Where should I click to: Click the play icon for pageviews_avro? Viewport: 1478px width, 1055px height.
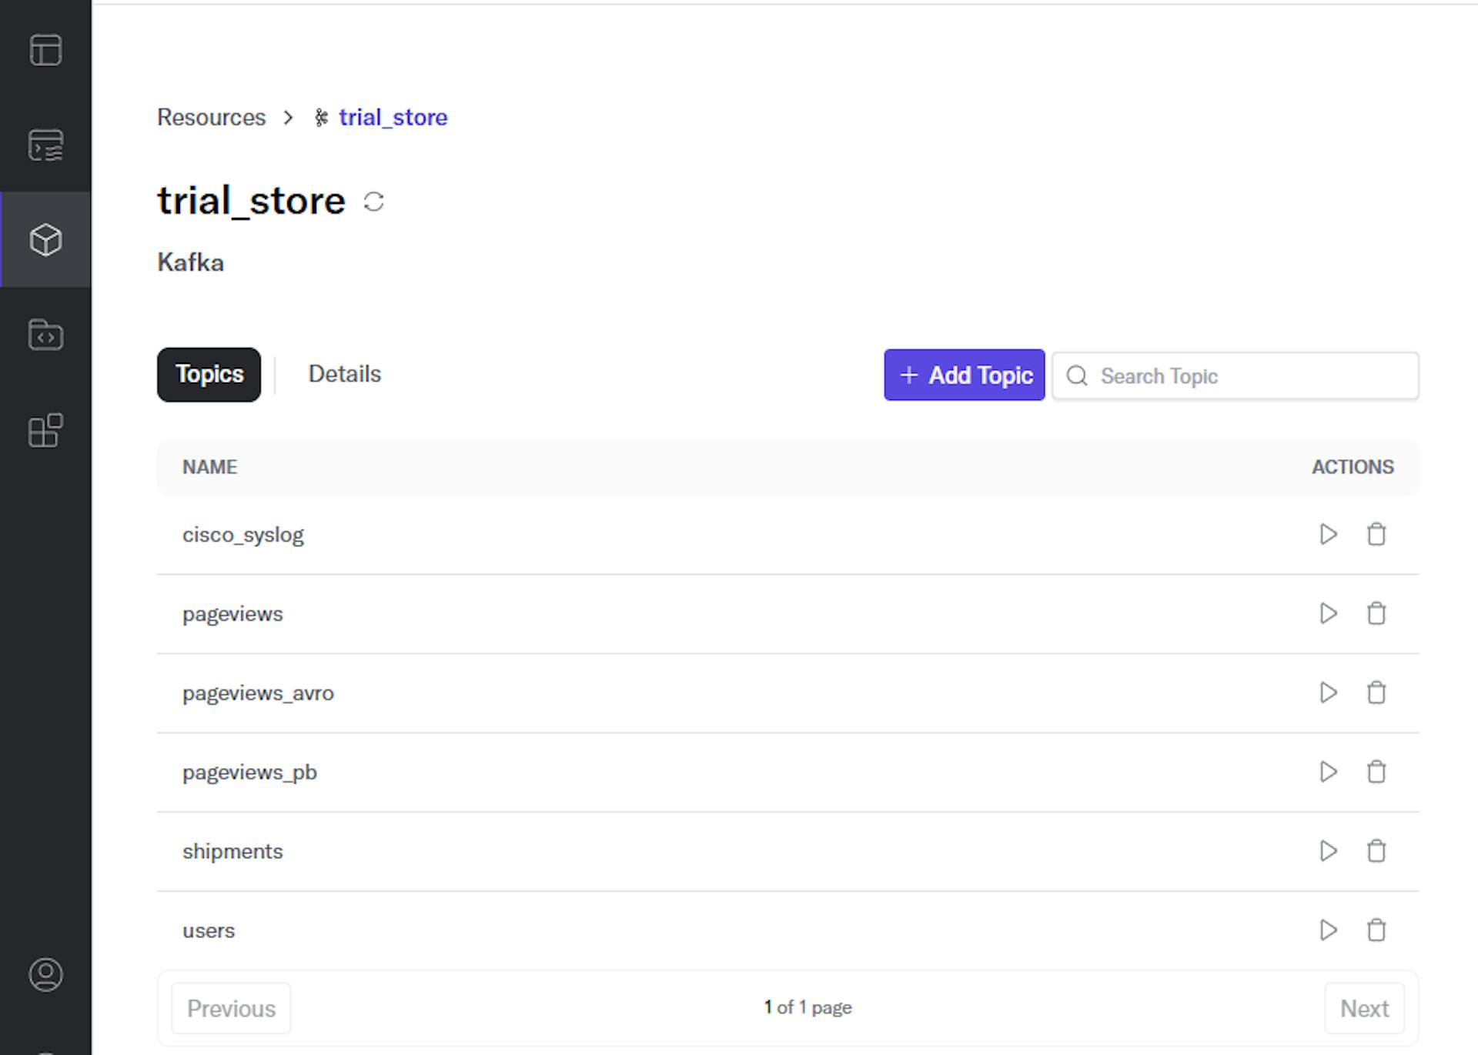click(x=1329, y=693)
